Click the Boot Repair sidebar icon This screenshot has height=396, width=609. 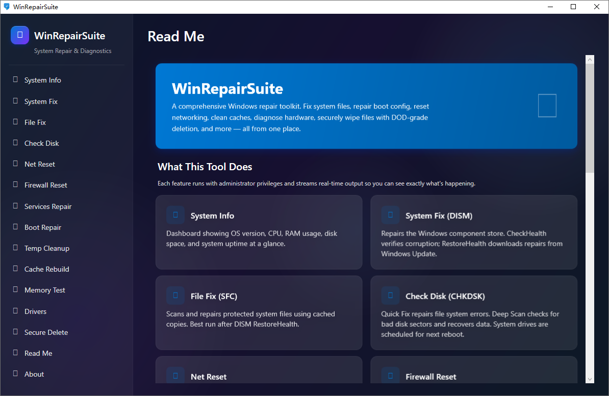click(x=15, y=227)
